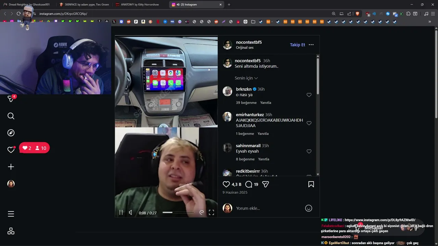Click the comments panel scrollbar
438x246 pixels.
(x=318, y=77)
